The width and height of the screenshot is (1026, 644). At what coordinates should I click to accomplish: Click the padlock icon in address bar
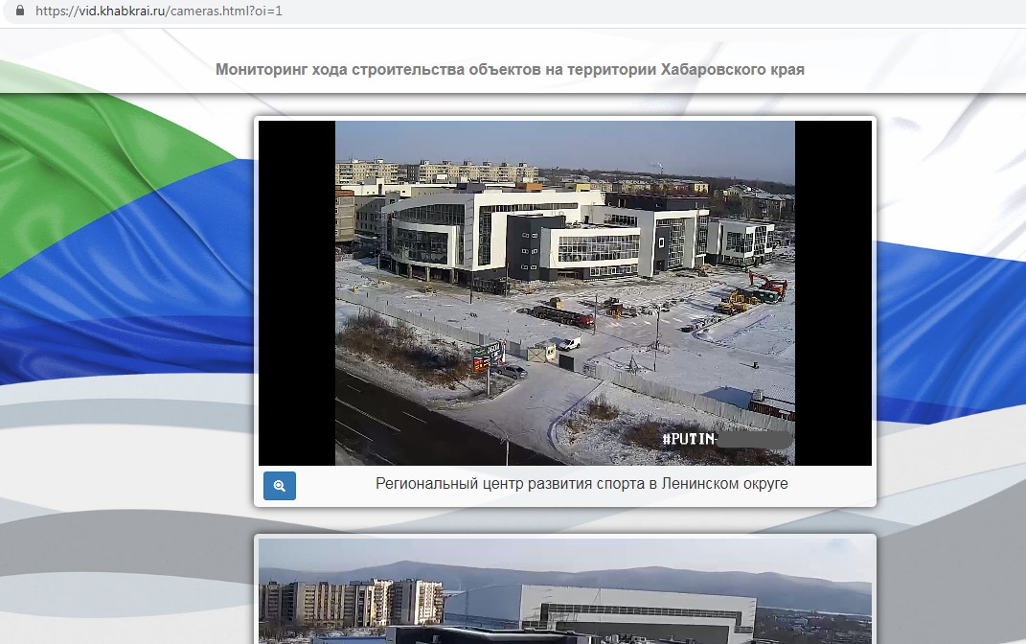coord(18,12)
